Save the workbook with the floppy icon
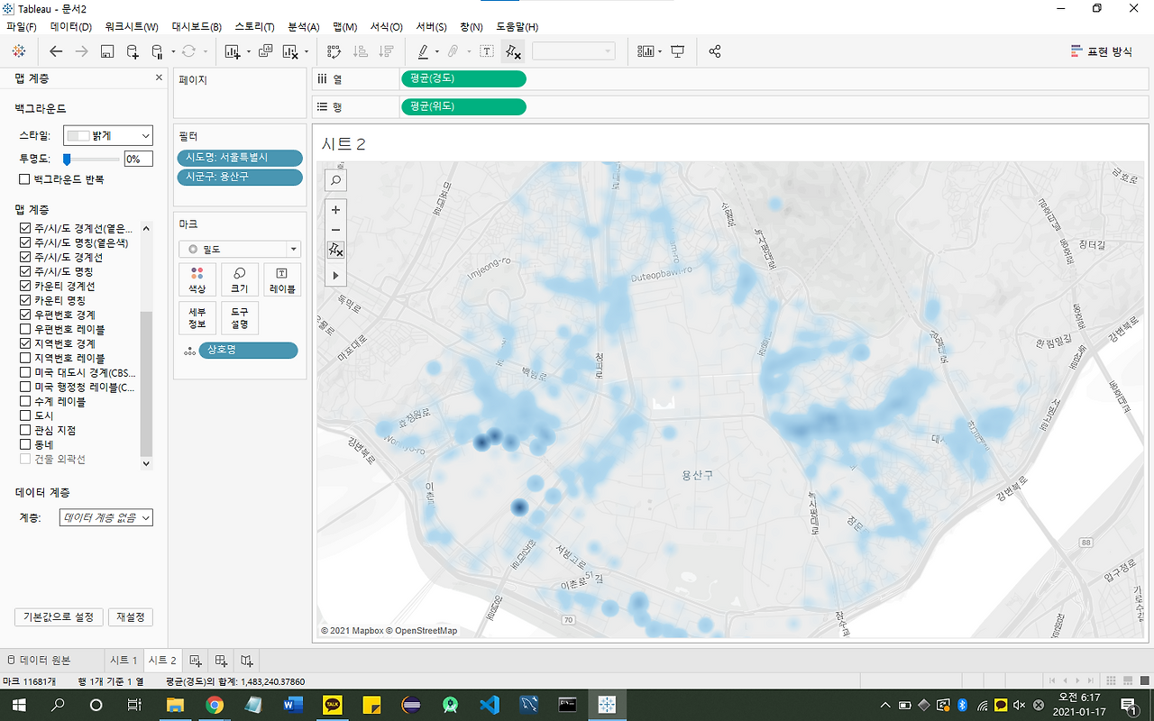The width and height of the screenshot is (1154, 721). pyautogui.click(x=106, y=51)
